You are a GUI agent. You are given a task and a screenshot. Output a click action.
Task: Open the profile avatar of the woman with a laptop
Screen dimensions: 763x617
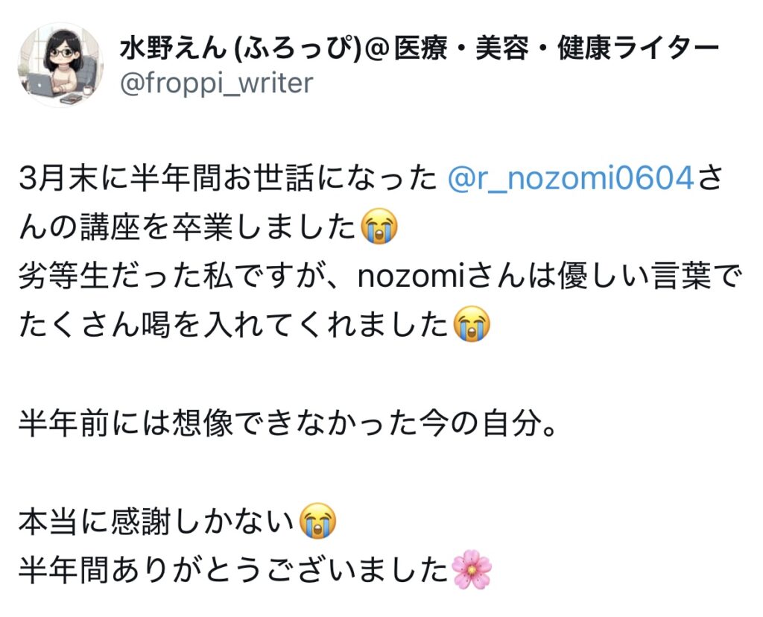pyautogui.click(x=60, y=65)
